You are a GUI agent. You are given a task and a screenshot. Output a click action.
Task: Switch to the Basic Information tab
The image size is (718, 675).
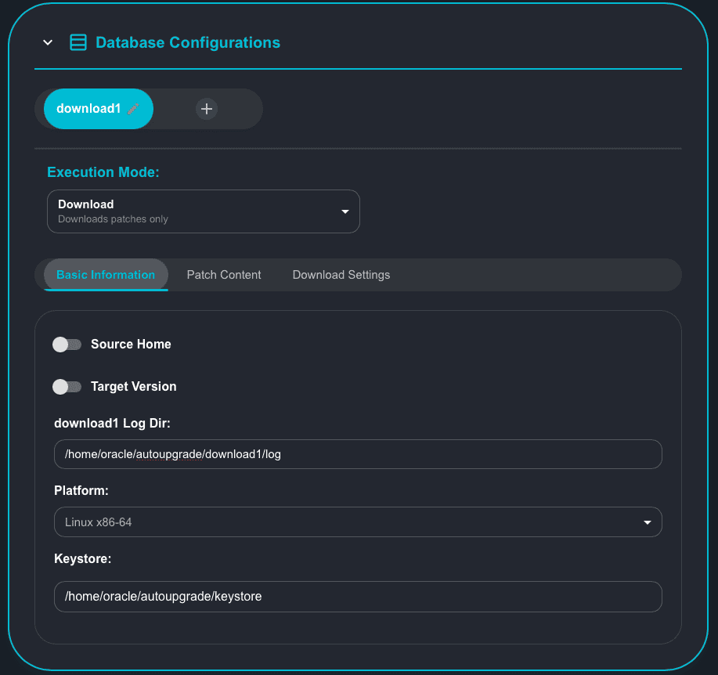click(106, 275)
